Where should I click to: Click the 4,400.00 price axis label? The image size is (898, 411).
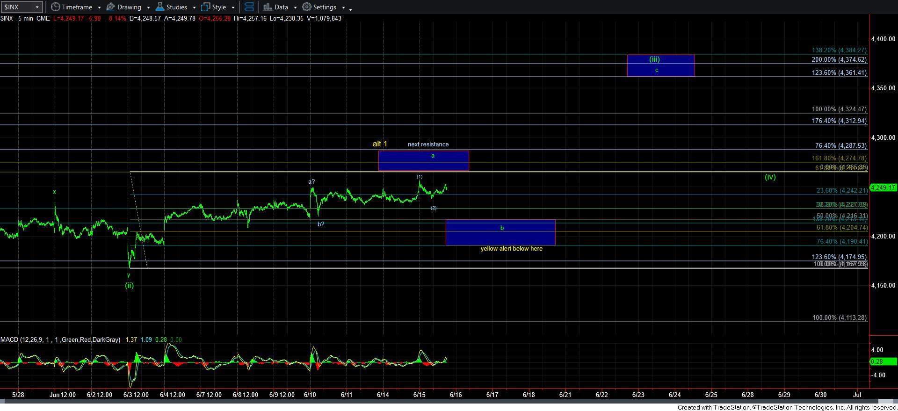883,39
